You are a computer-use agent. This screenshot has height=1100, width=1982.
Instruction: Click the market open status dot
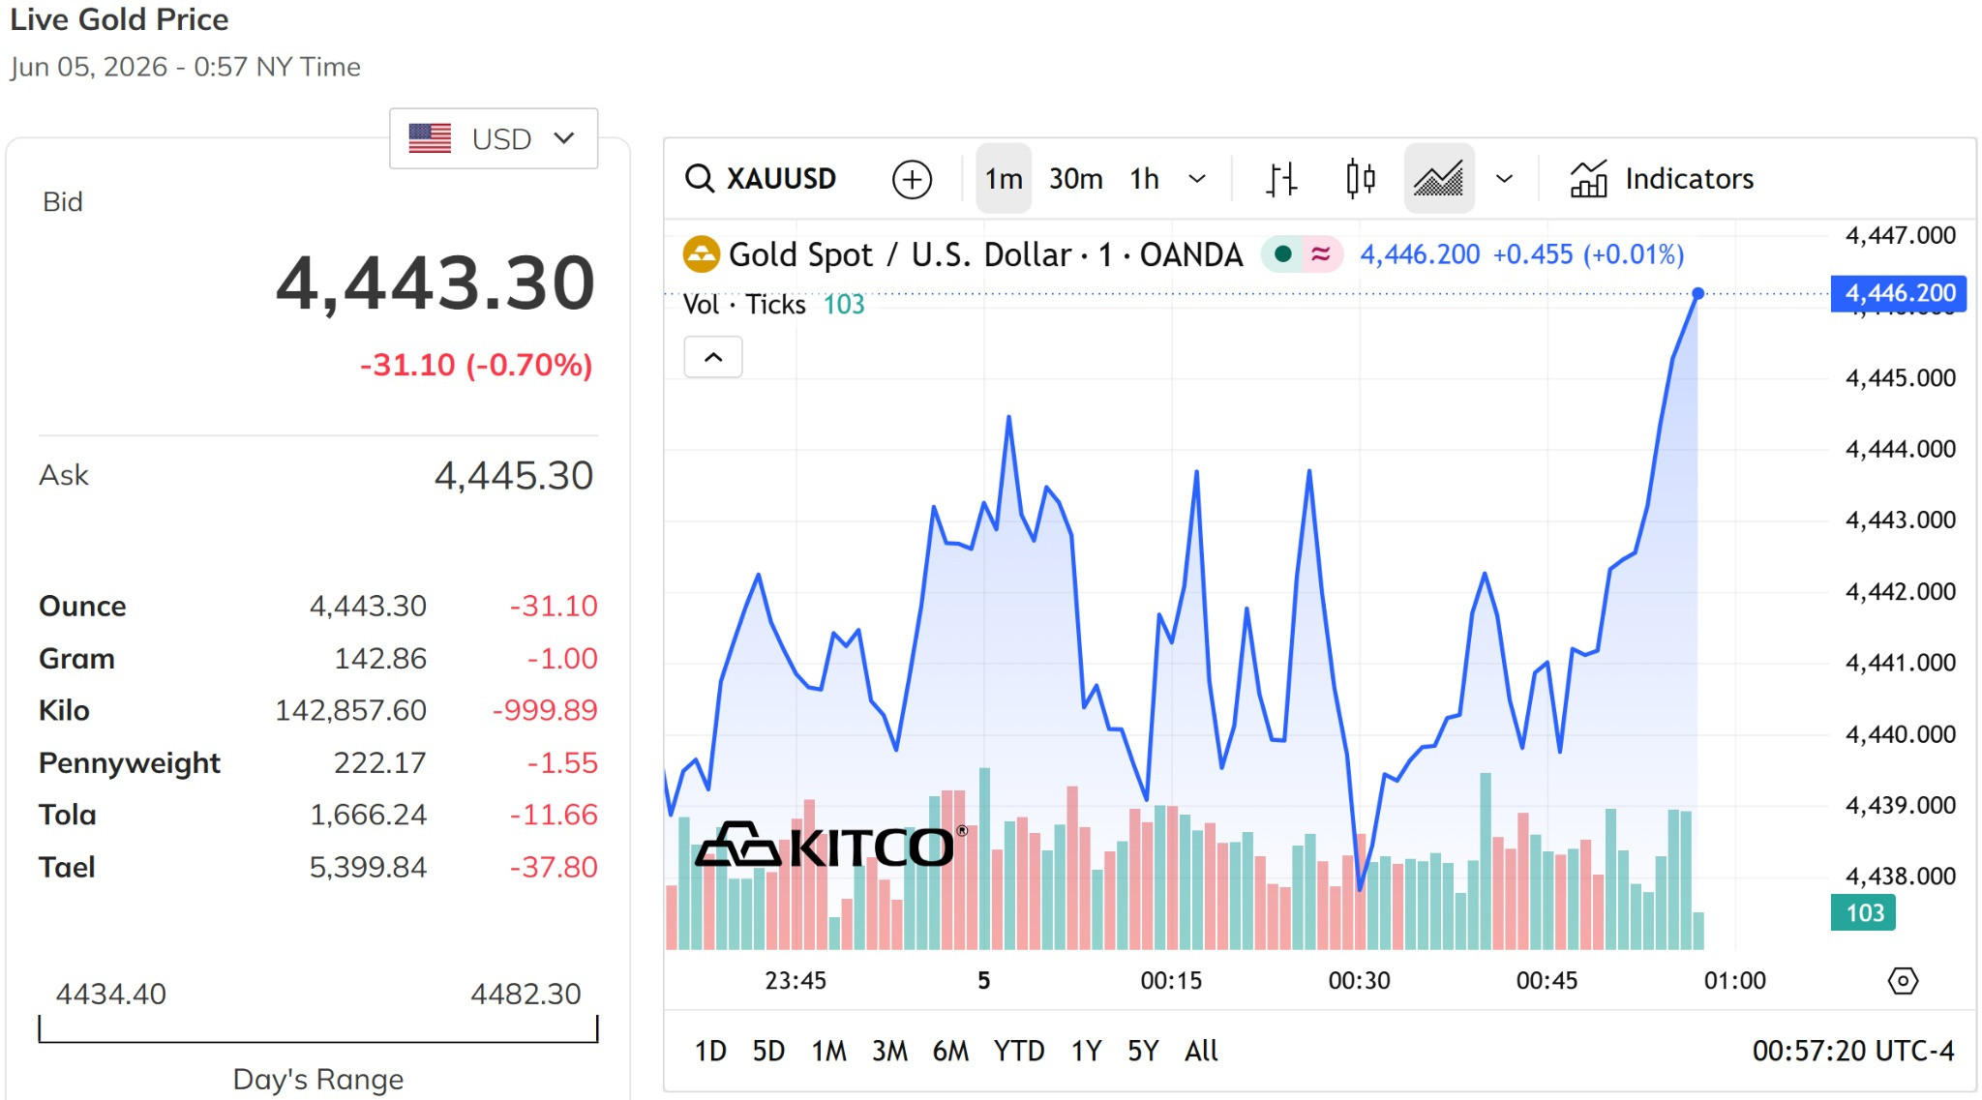coord(1283,254)
